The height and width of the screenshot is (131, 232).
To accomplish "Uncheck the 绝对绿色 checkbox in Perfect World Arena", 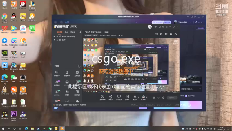I will tap(186, 96).
